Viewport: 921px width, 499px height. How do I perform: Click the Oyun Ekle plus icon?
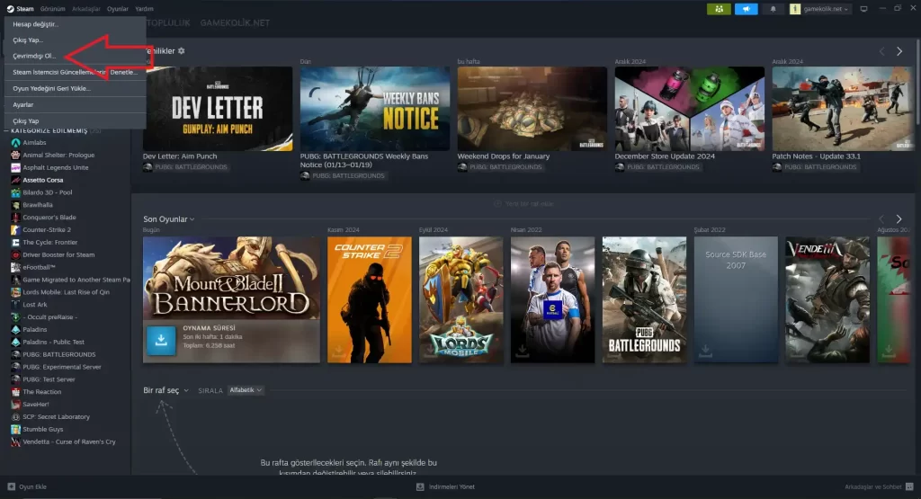click(11, 486)
